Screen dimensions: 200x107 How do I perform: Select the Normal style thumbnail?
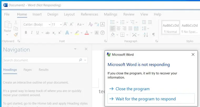[171, 28]
